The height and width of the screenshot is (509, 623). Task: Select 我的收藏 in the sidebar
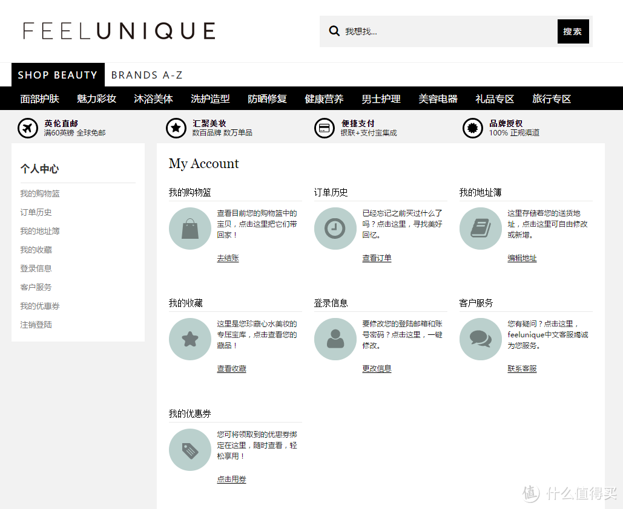(x=36, y=250)
